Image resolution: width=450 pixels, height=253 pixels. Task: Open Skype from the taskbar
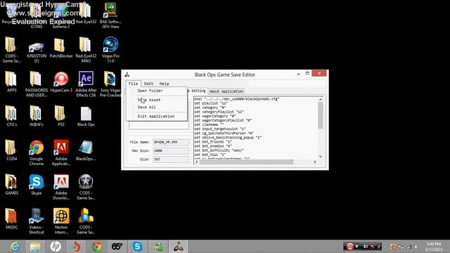tap(137, 247)
